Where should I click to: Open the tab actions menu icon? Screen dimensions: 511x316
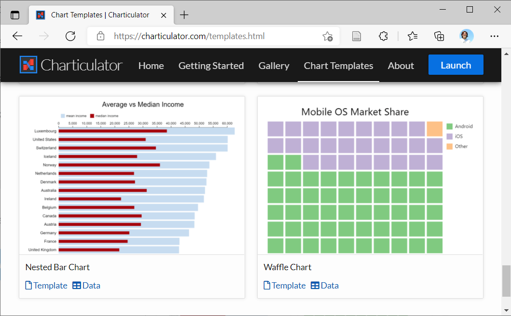pyautogui.click(x=15, y=15)
